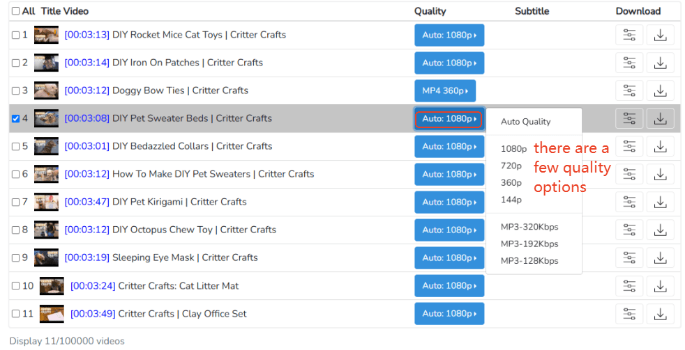Click thumbnail of DIY Bedazzled Collars video
The width and height of the screenshot is (685, 350).
click(47, 146)
